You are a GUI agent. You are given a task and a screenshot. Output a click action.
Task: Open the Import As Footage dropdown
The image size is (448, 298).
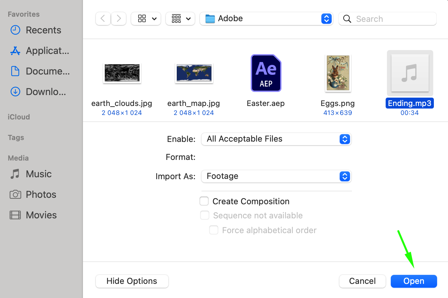coord(276,176)
